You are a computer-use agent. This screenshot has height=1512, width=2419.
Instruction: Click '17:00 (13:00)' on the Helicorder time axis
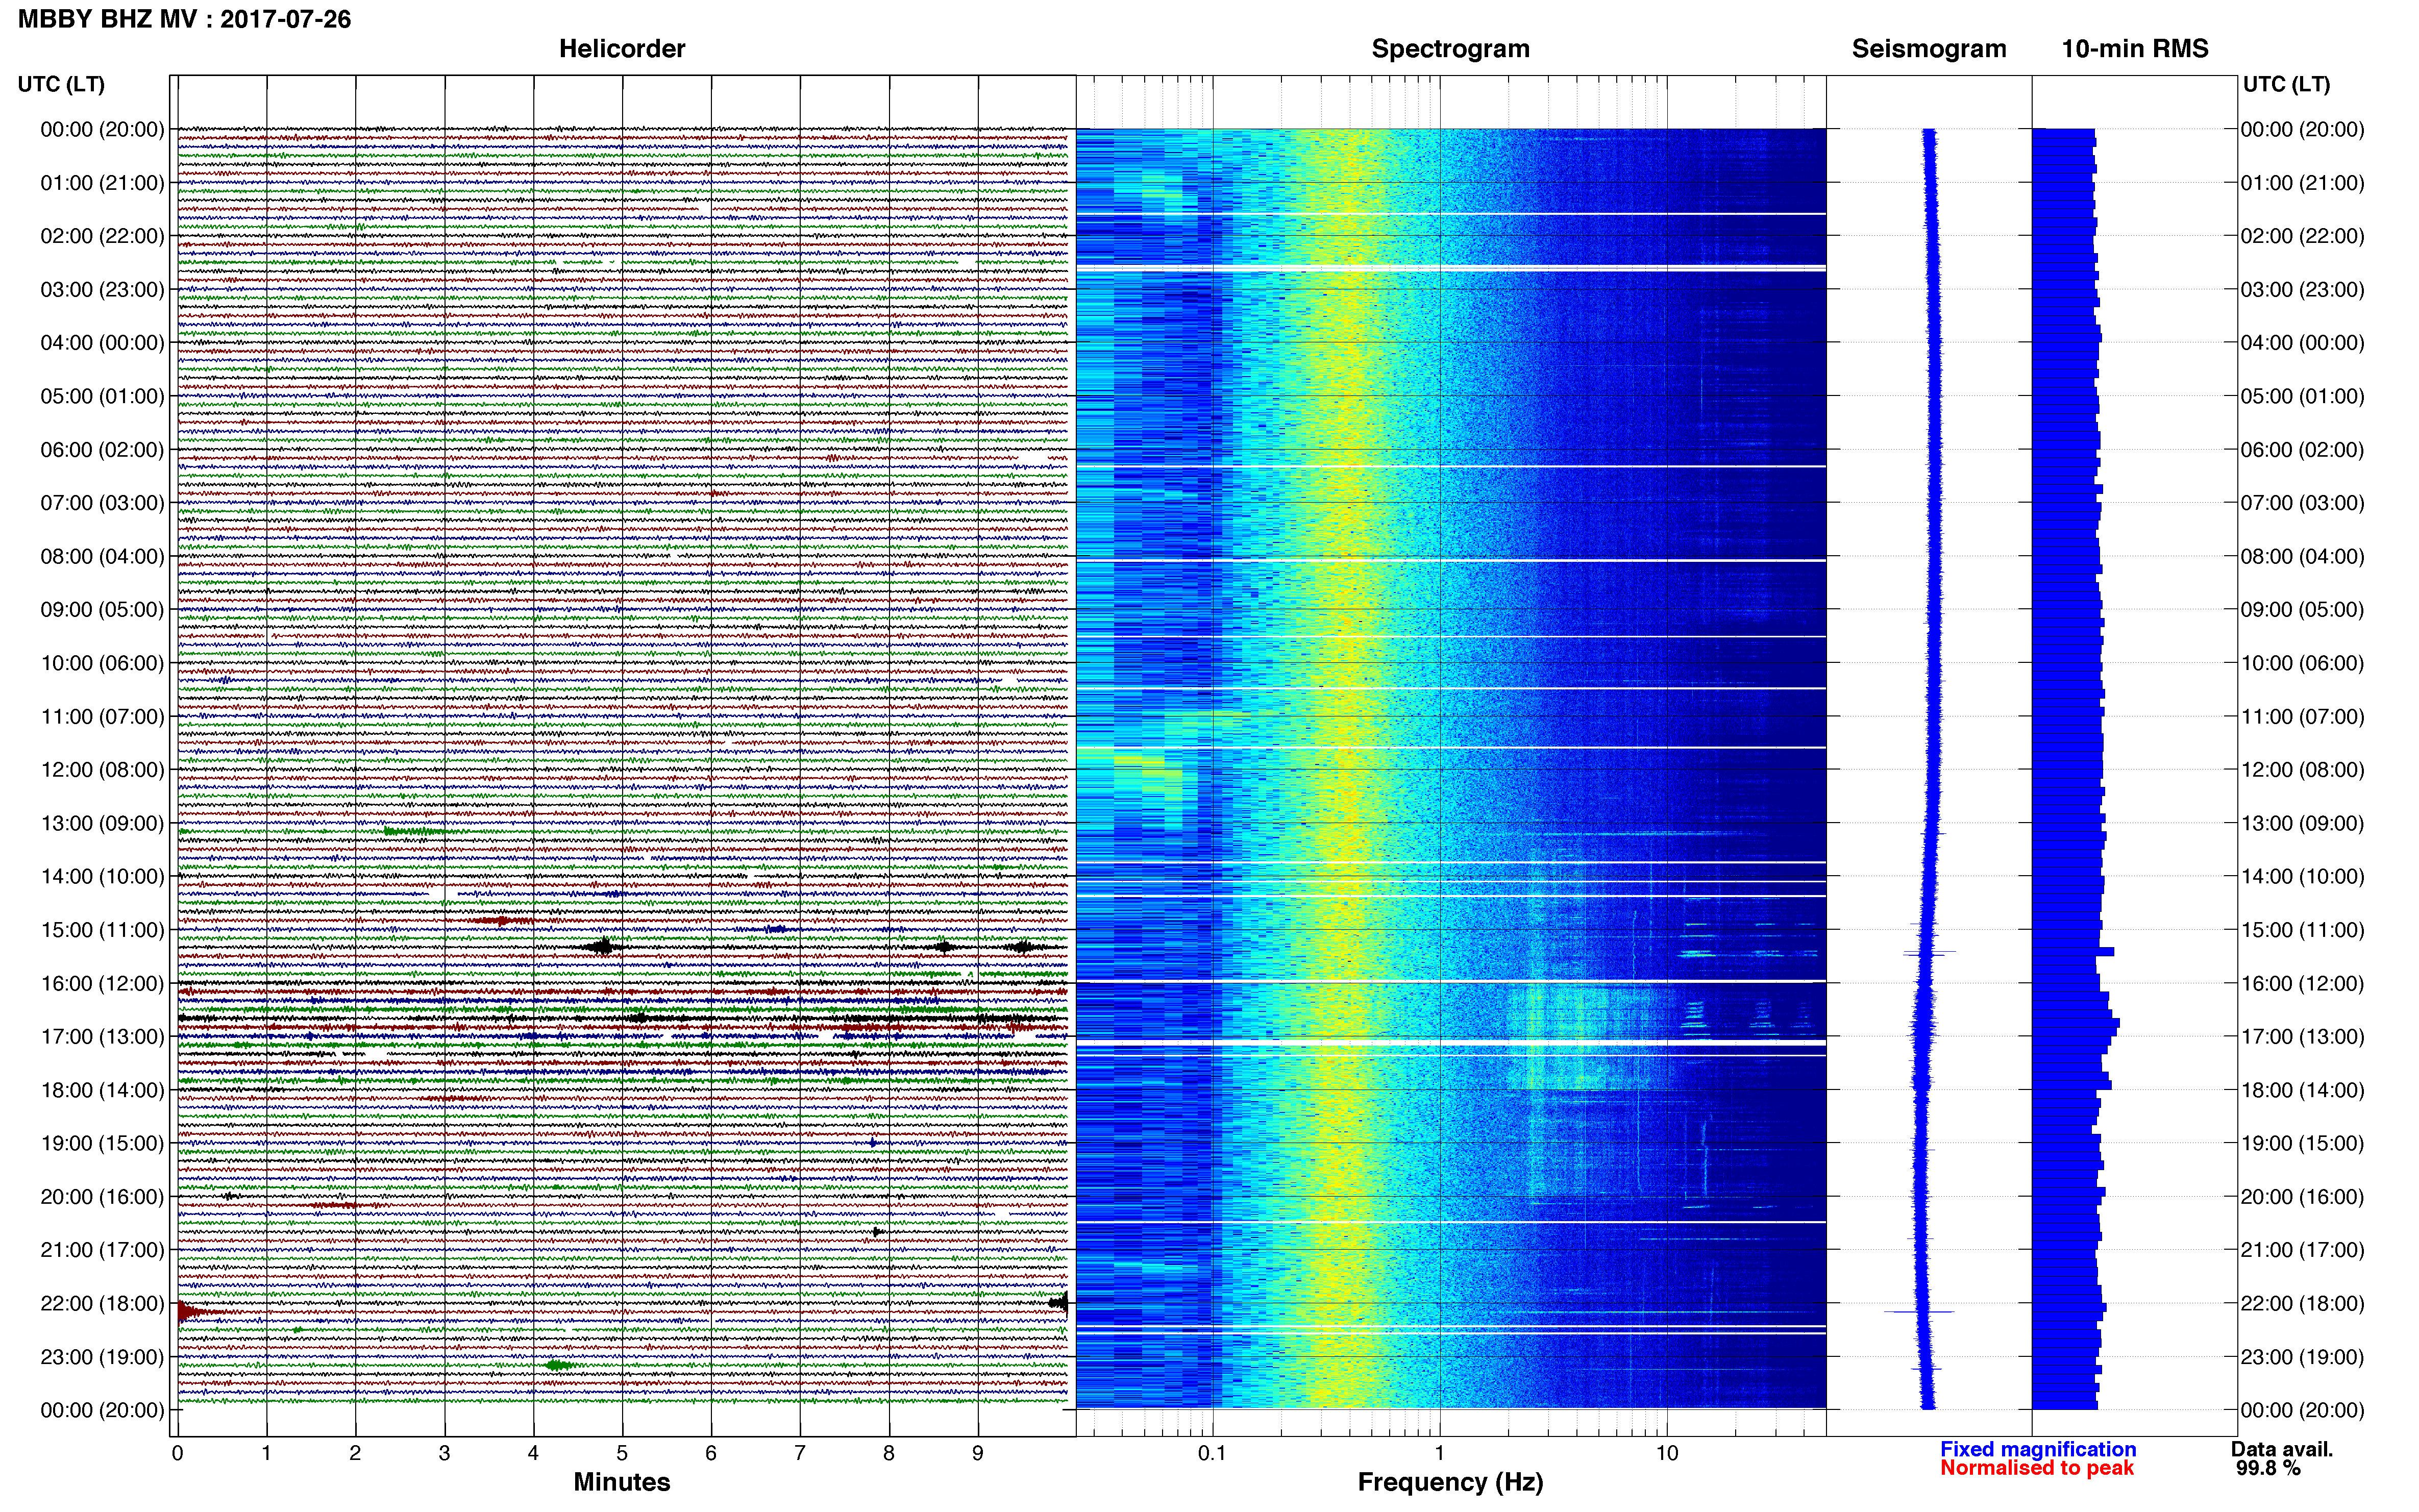102,1037
